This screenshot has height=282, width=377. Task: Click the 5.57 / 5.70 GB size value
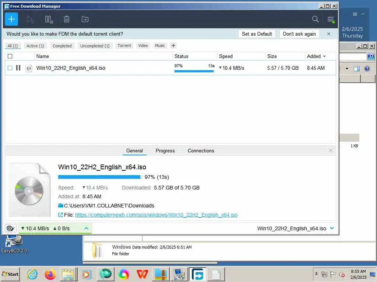click(283, 68)
